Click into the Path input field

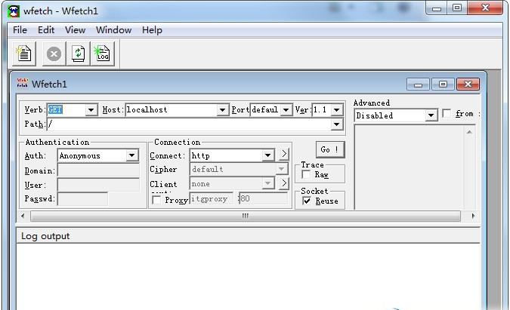coord(189,124)
